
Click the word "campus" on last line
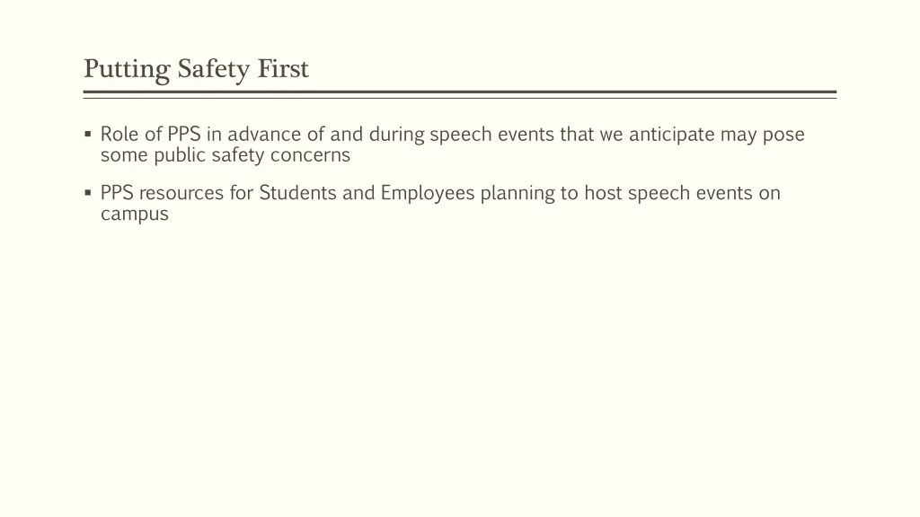tap(135, 215)
